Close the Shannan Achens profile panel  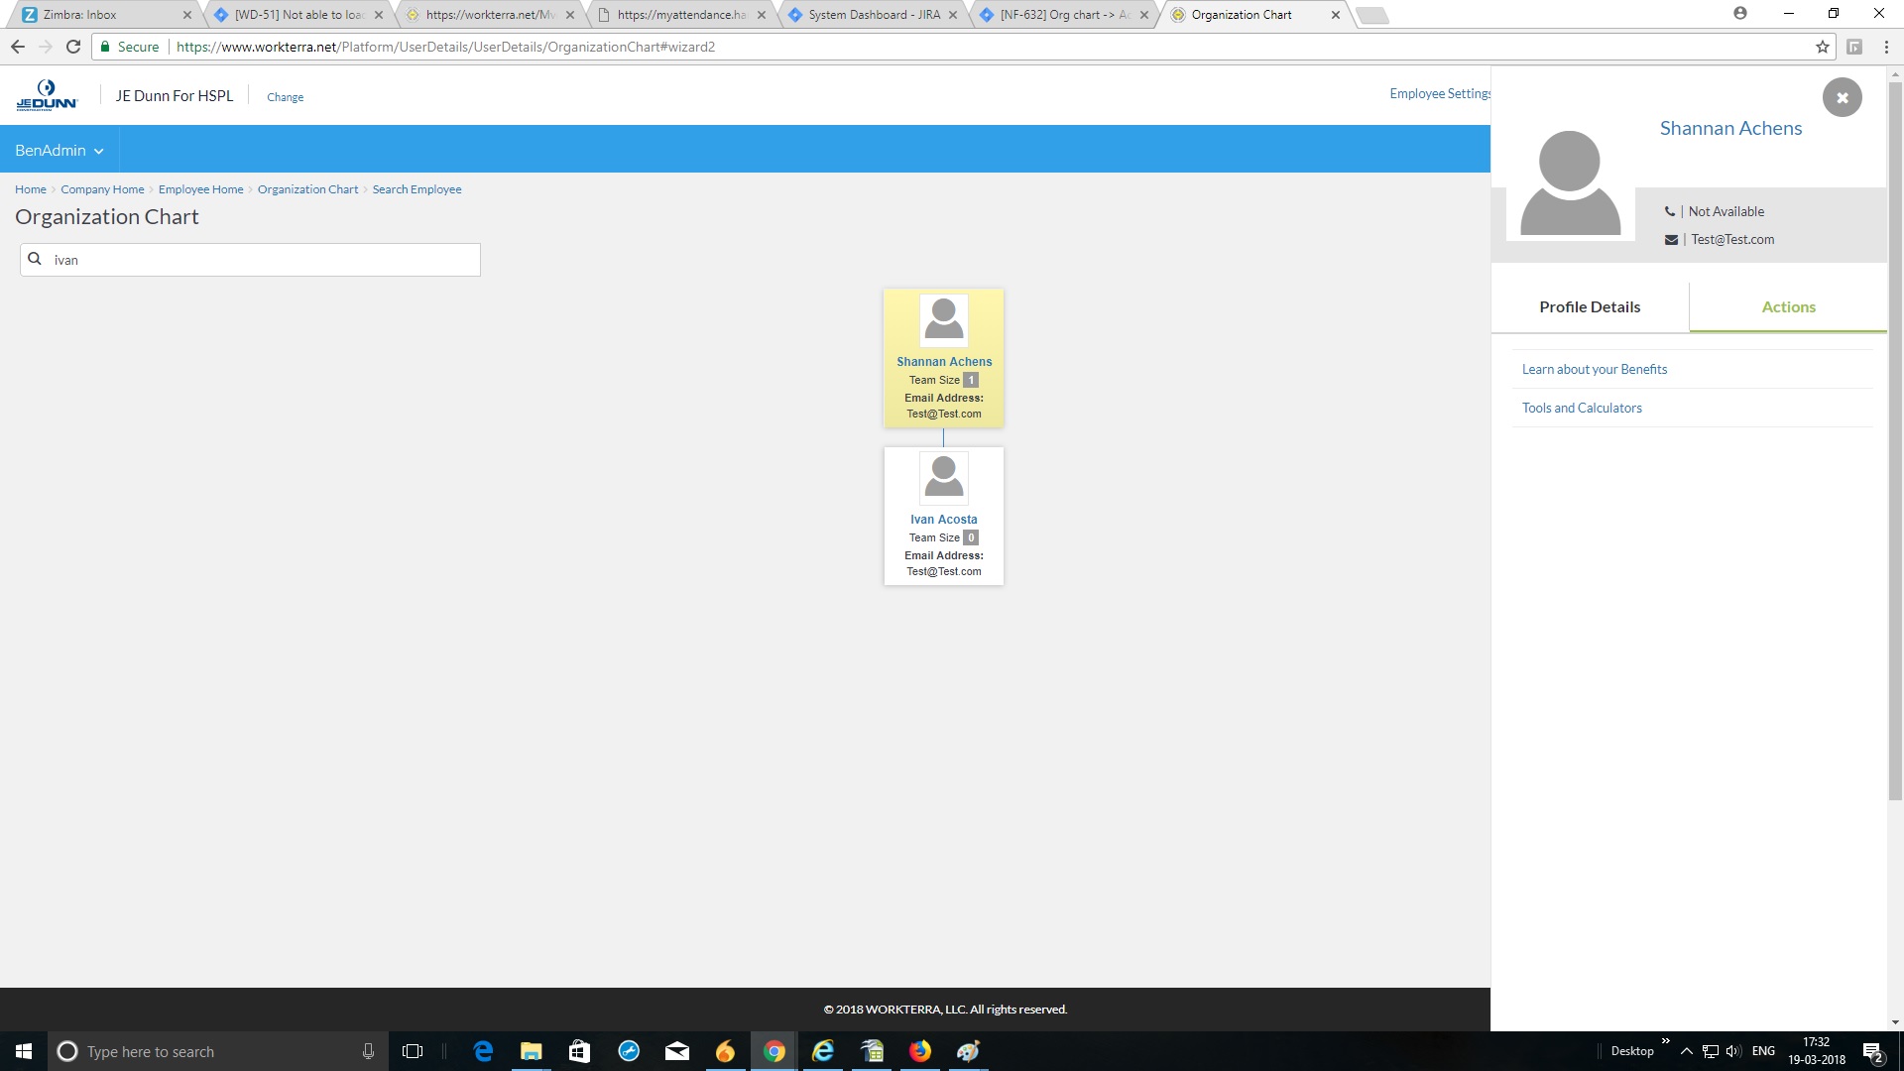point(1842,97)
